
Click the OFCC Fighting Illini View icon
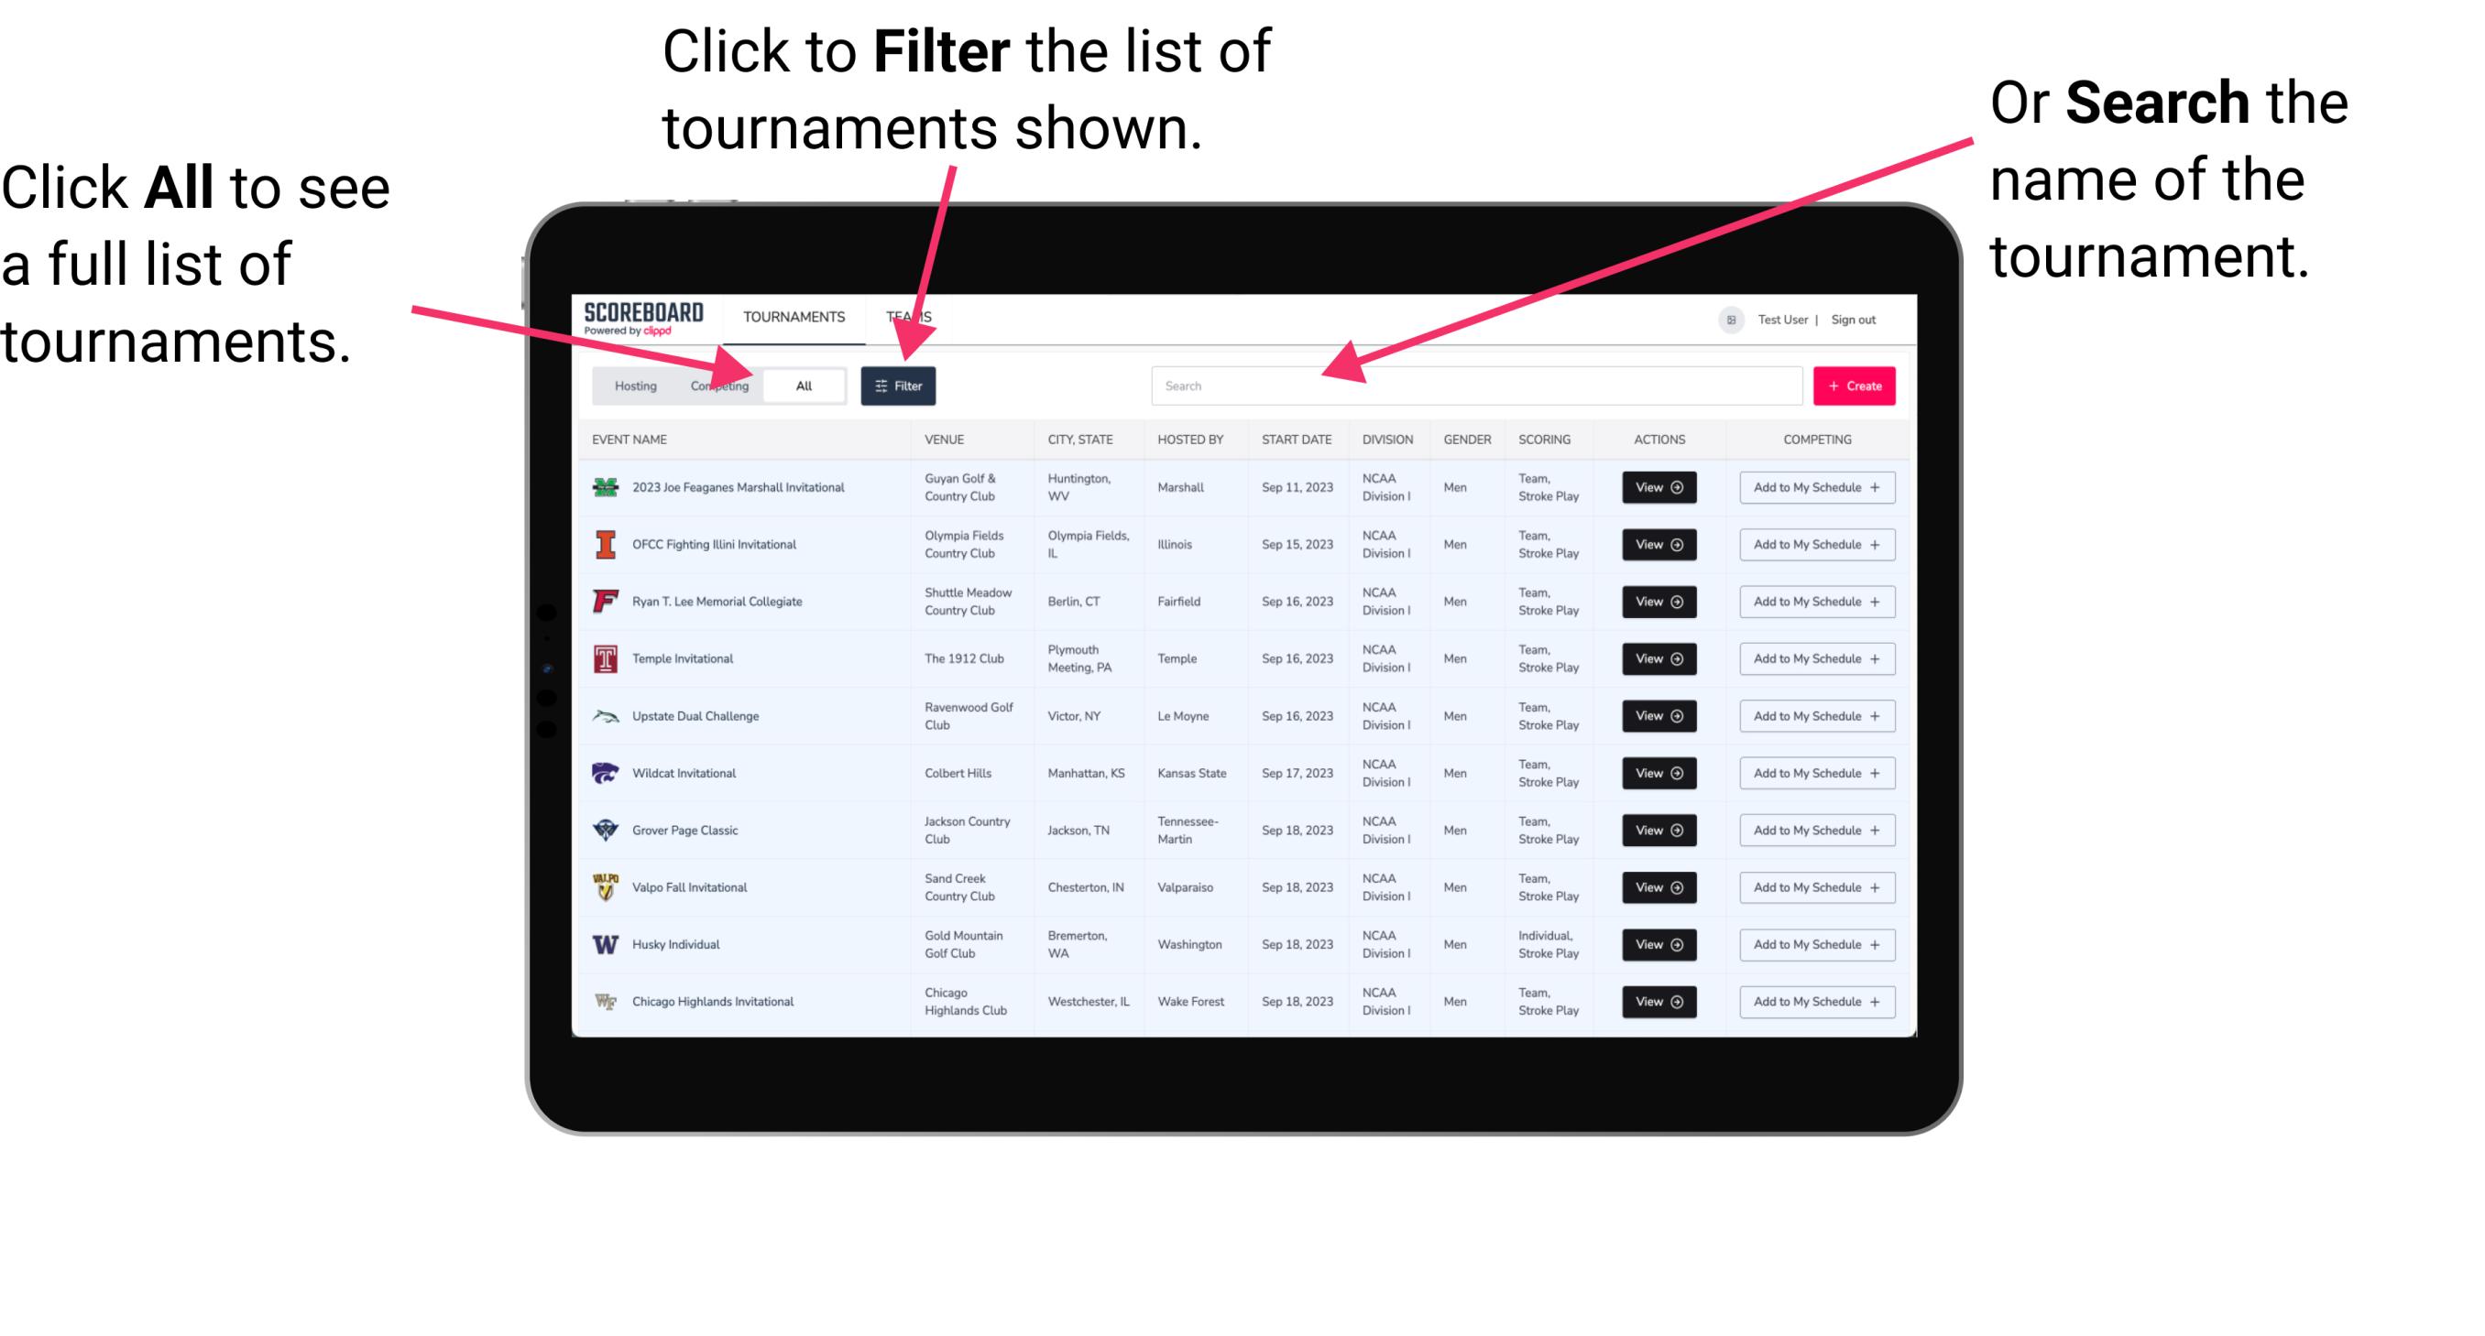(x=1658, y=545)
